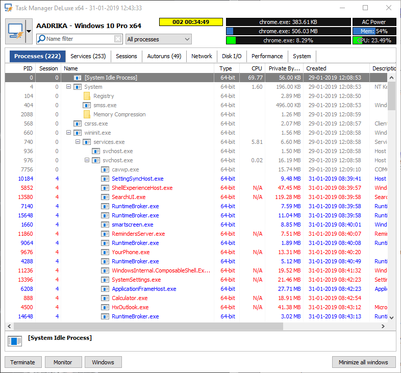Sort by the PID column header

tap(20, 68)
